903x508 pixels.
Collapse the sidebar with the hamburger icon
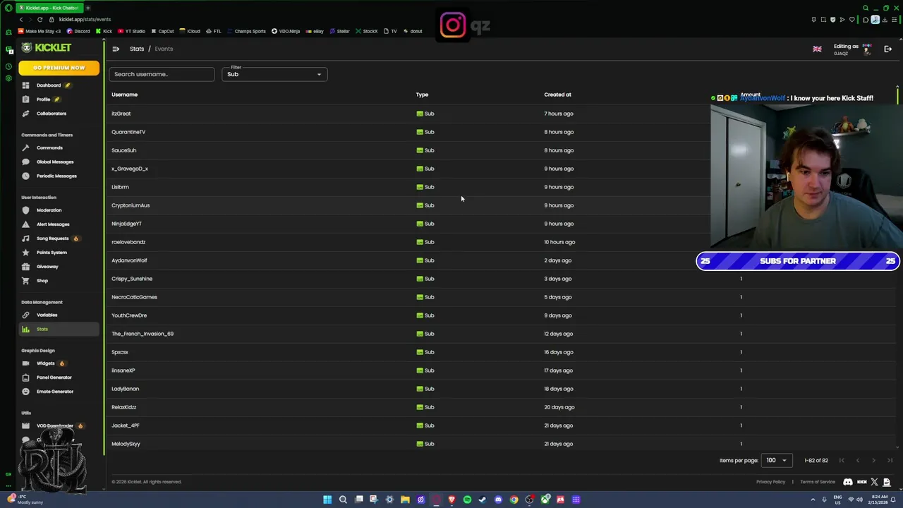point(116,49)
